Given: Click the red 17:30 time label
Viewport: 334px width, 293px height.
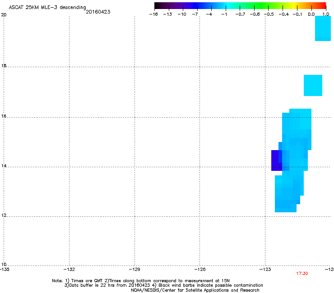Looking at the screenshot, I should pos(302,274).
